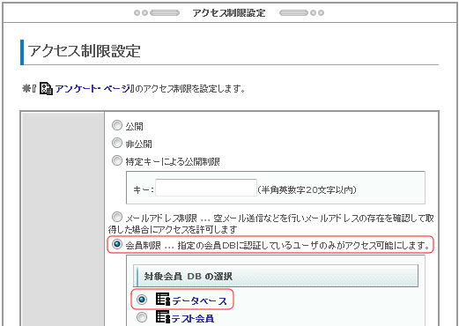
Task: Click the database icon beside データベース
Action: point(163,299)
